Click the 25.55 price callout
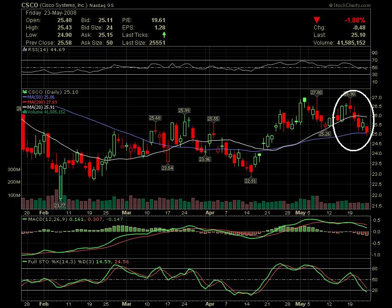 point(213,119)
